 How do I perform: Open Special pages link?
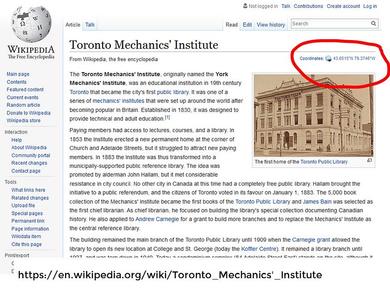[x=27, y=213]
